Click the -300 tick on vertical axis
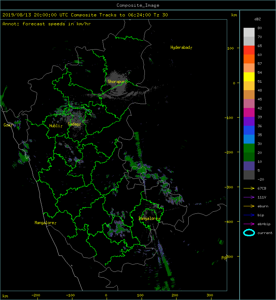The height and width of the screenshot is (300, 276). point(229,187)
